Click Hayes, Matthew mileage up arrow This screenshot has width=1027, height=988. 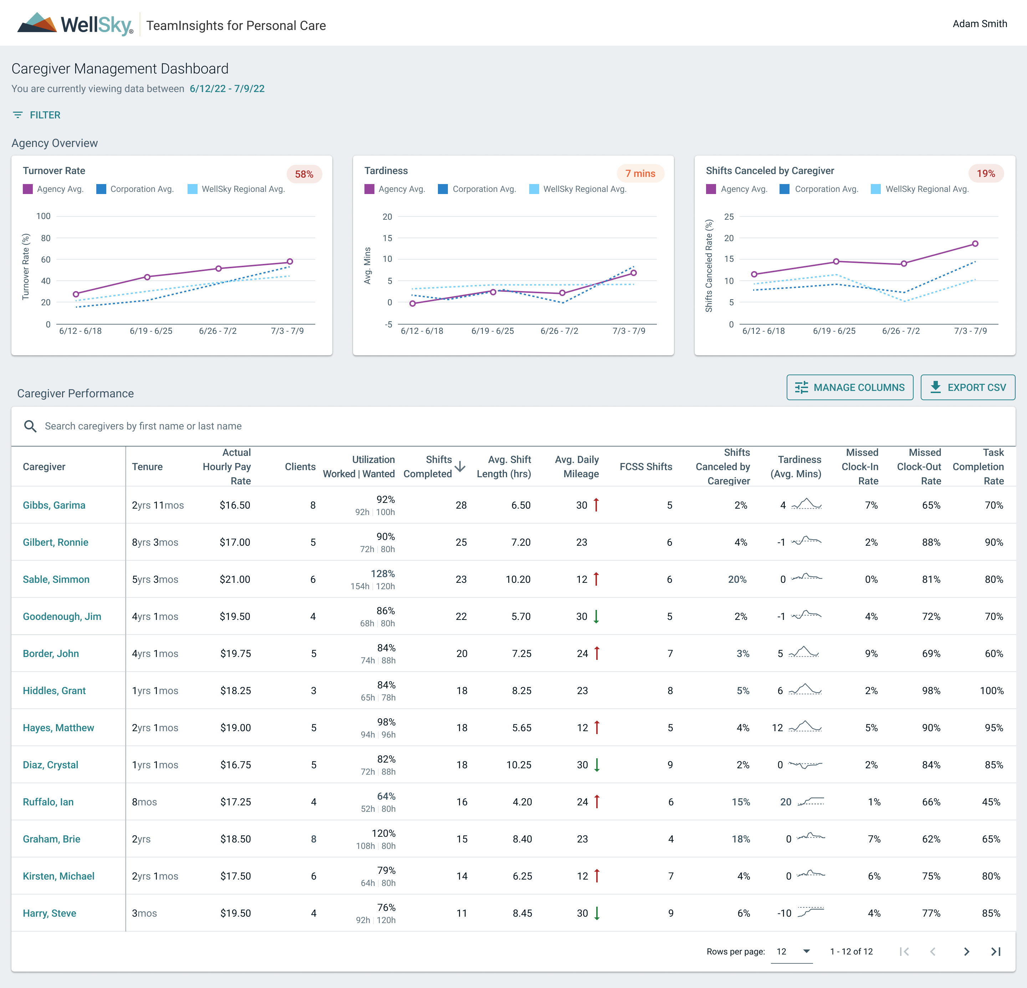point(597,728)
